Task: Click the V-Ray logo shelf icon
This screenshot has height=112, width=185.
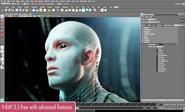Action: click(13, 10)
